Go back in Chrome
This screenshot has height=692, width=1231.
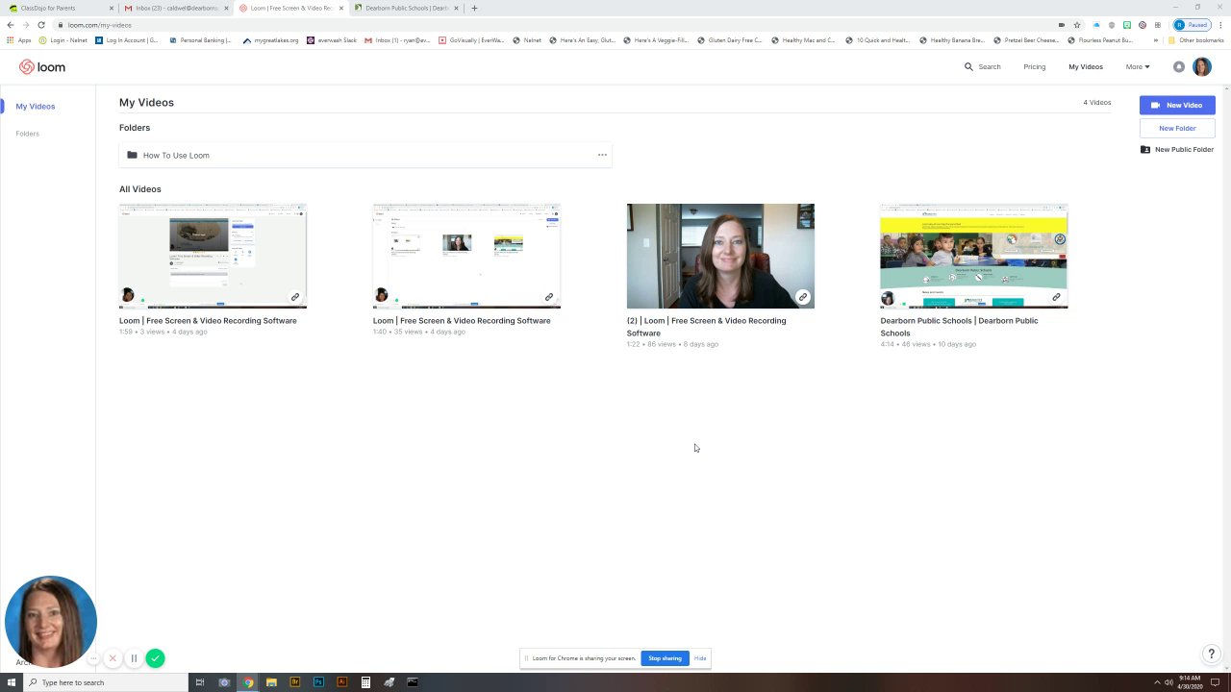(11, 25)
